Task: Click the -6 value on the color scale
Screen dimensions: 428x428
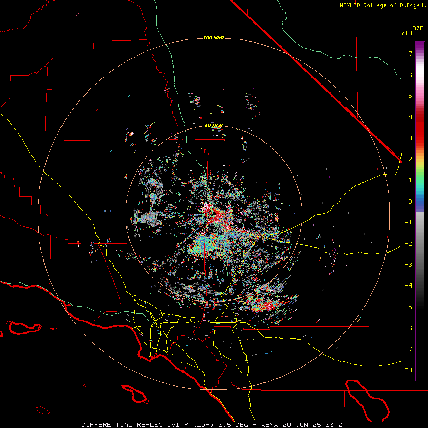Action: 409,328
